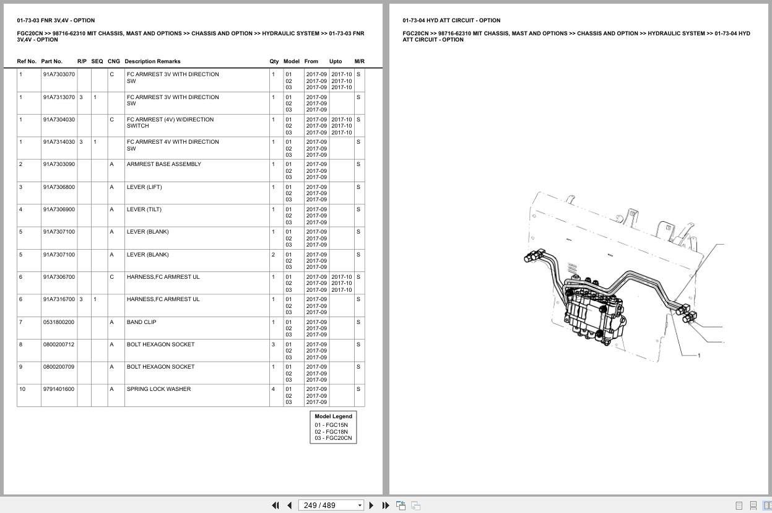The image size is (772, 513).
Task: Click part number 91A7316700
Action: [59, 299]
